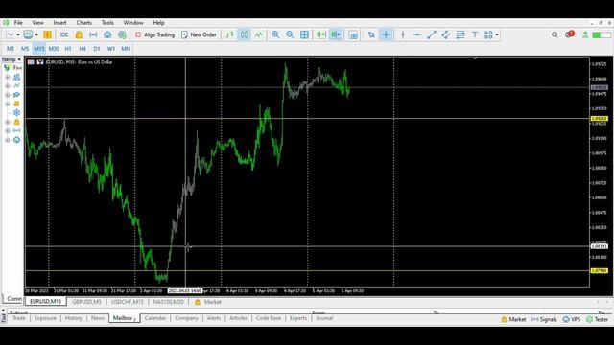Switch chart to line chart view
This screenshot has width=614, height=345.
pyautogui.click(x=259, y=34)
